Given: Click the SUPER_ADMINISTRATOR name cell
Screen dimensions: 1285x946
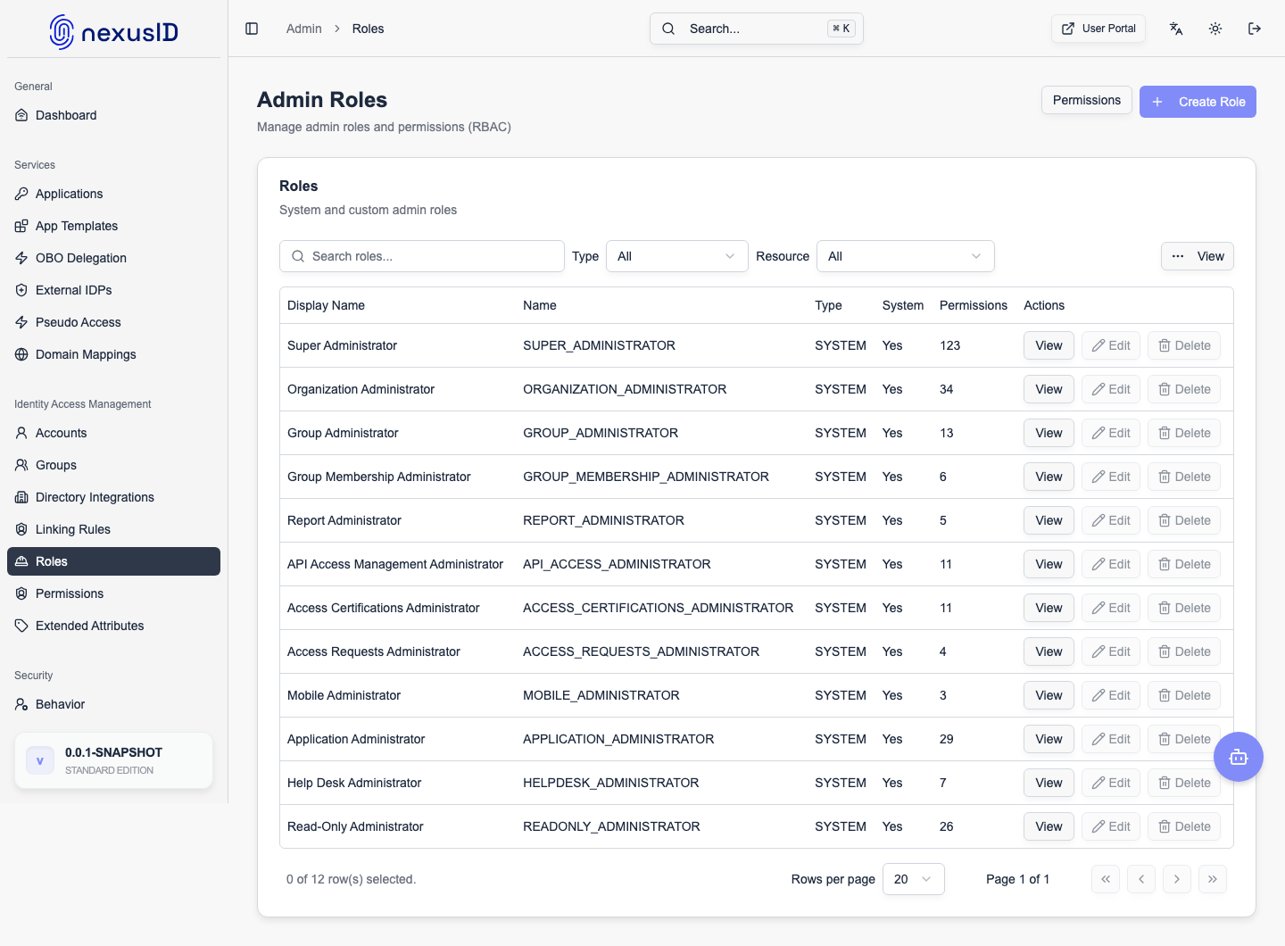Looking at the screenshot, I should pyautogui.click(x=599, y=345).
